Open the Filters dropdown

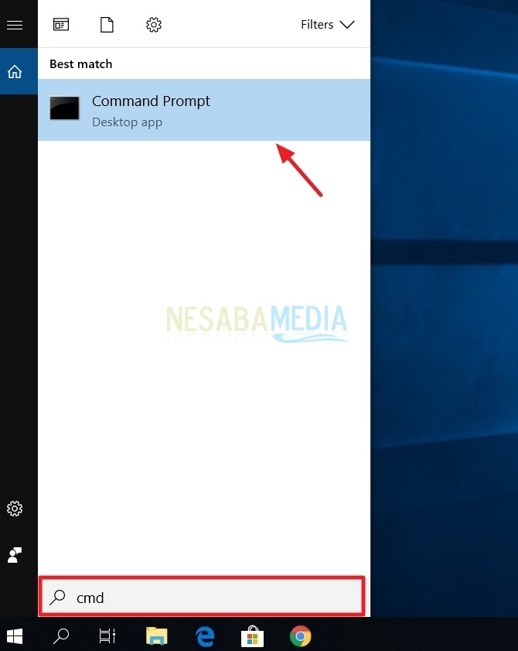327,25
